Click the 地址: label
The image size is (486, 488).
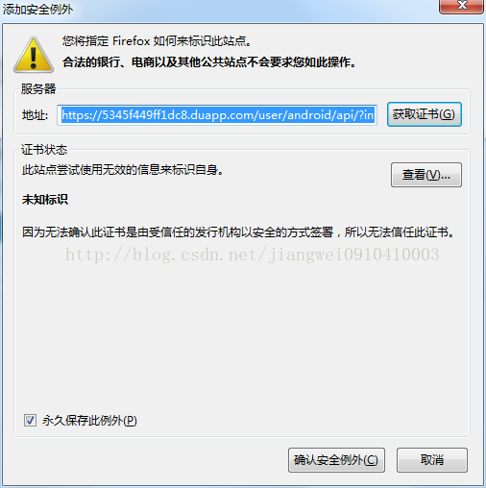(35, 115)
